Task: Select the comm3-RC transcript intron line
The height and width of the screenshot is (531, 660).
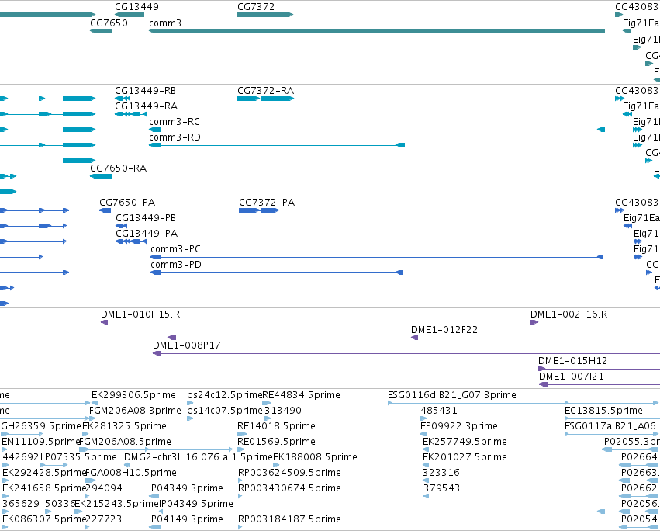Action: tap(378, 130)
